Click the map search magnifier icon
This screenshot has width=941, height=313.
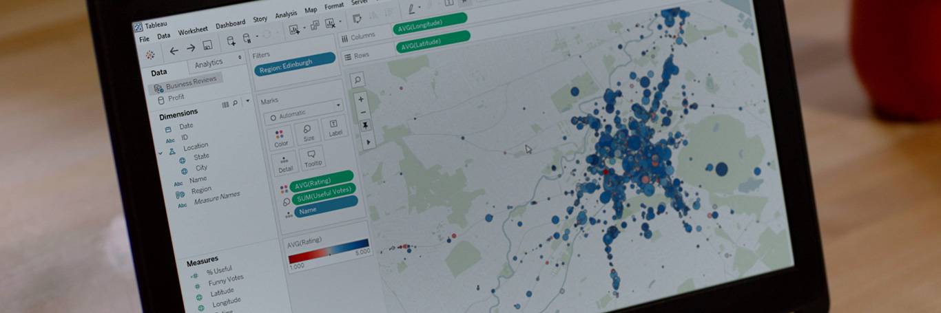[x=358, y=80]
